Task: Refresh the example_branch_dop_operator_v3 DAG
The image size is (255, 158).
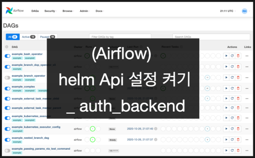Action: click(232, 67)
